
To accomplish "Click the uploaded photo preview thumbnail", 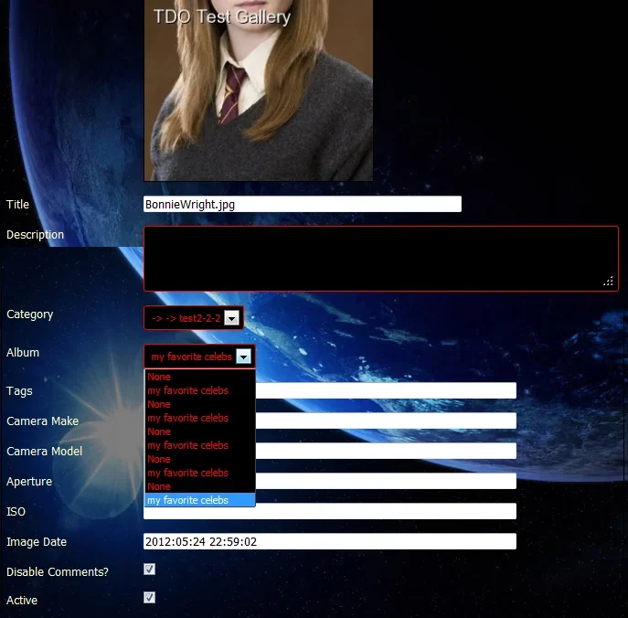I will click(259, 91).
